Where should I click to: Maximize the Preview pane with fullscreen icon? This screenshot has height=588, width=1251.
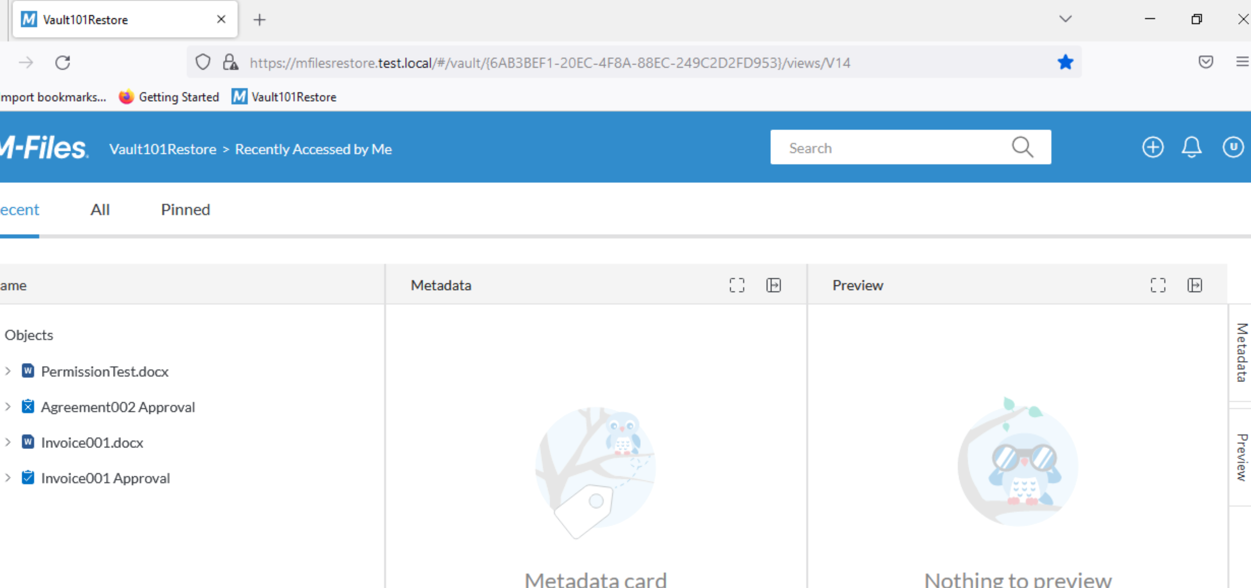pos(1158,285)
